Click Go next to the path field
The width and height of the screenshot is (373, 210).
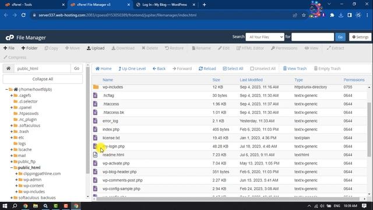[x=76, y=68]
